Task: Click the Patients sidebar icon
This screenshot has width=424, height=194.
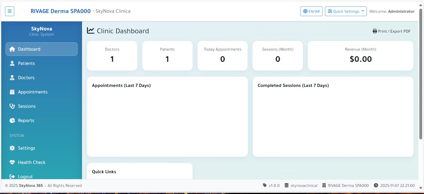Action: 12,63
